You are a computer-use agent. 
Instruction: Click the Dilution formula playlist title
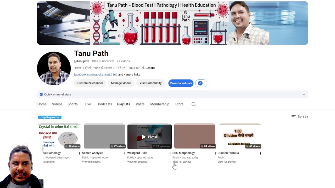228,153
